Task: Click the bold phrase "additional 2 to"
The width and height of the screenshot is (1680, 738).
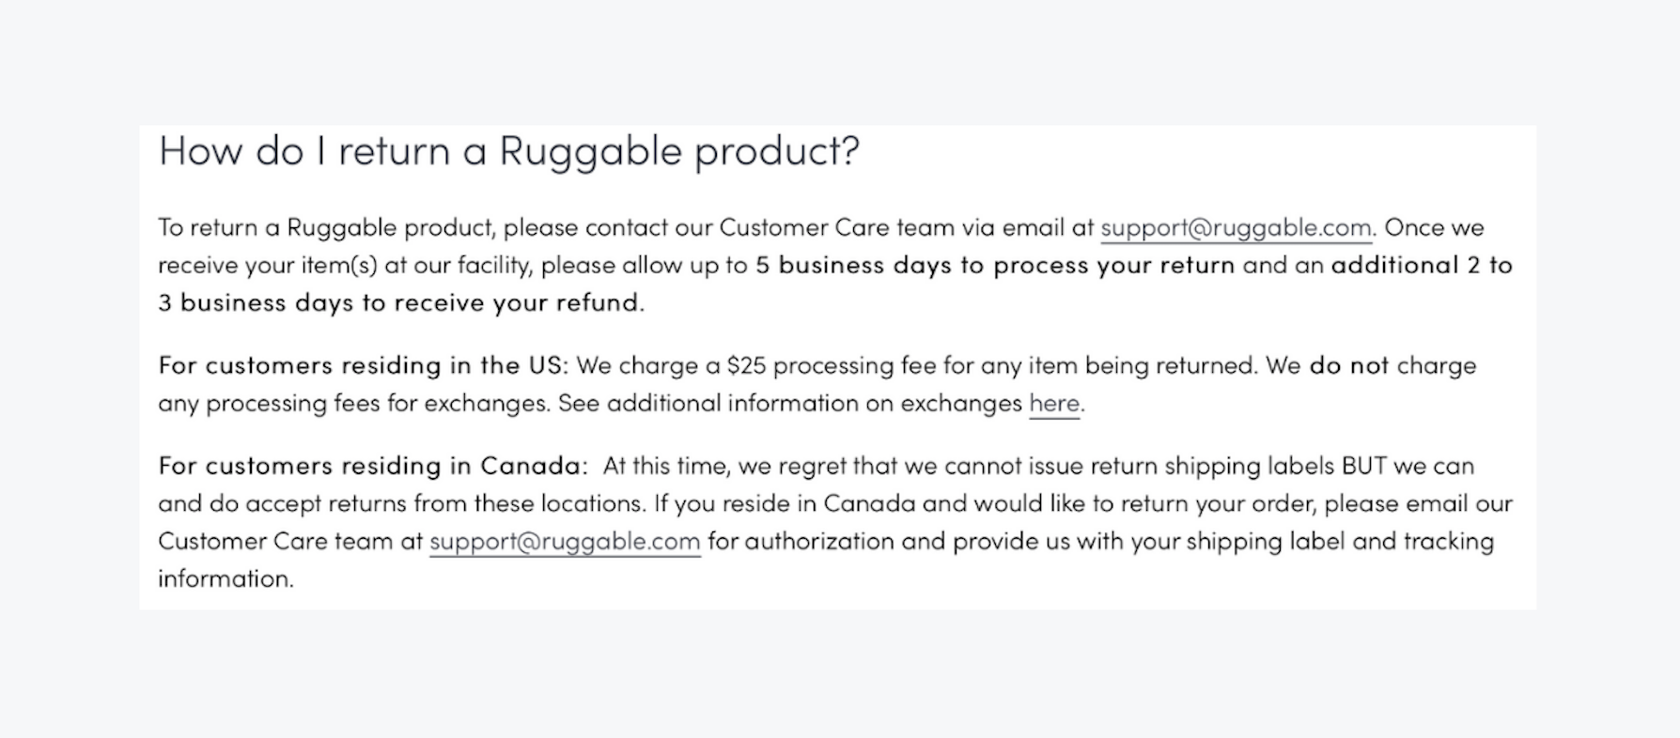Action: (x=1422, y=266)
